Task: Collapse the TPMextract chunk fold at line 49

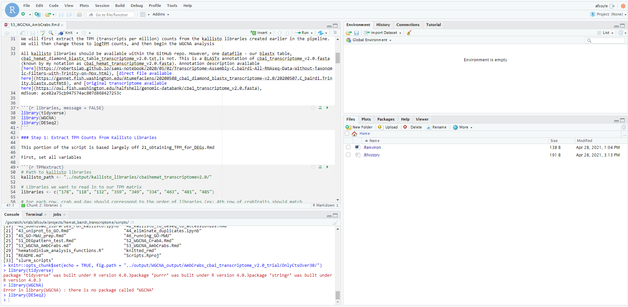Action: 17,167
